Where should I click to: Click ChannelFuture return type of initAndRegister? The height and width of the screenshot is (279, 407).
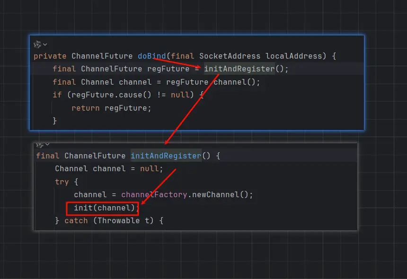coord(95,156)
